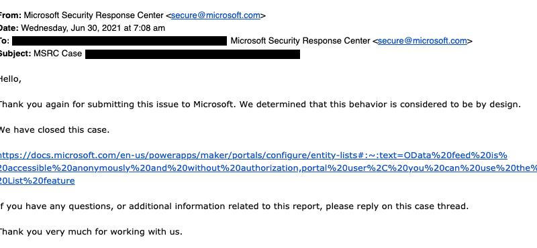Screen dimensions: 537x248
Task: Click the 'Subject:' header label
Action: tap(15, 54)
